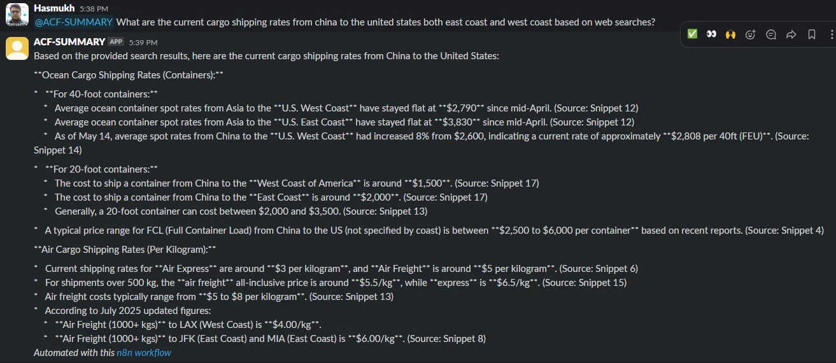This screenshot has height=363, width=836.
Task: Click the @ACF-SUMMARY mention
Action: point(73,22)
